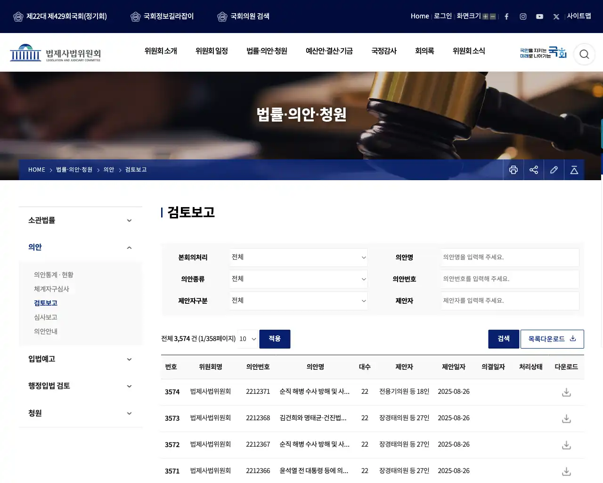Click the pencil edit icon

554,170
